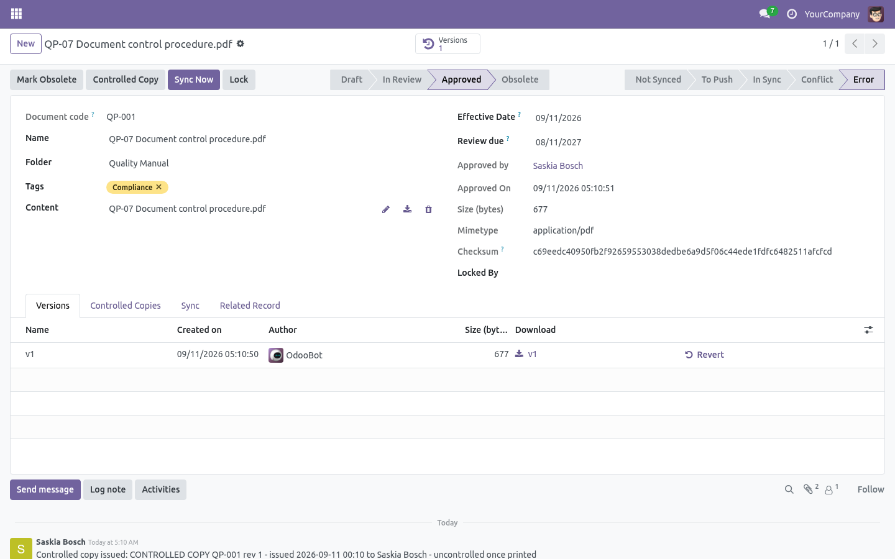Switch to the Sync tab
This screenshot has width=895, height=559.
click(190, 306)
